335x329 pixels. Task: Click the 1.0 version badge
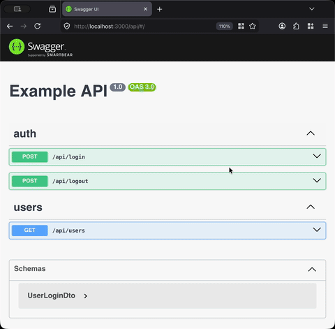[x=118, y=87]
